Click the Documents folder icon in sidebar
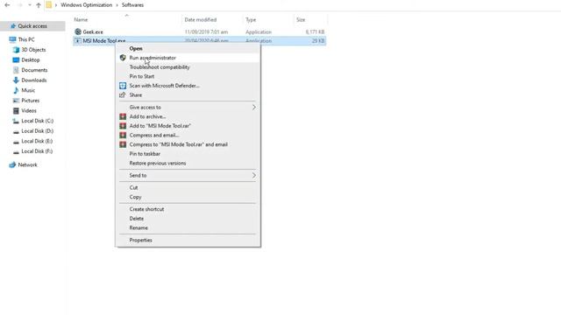Viewport: 561px width, 315px height. pyautogui.click(x=16, y=70)
